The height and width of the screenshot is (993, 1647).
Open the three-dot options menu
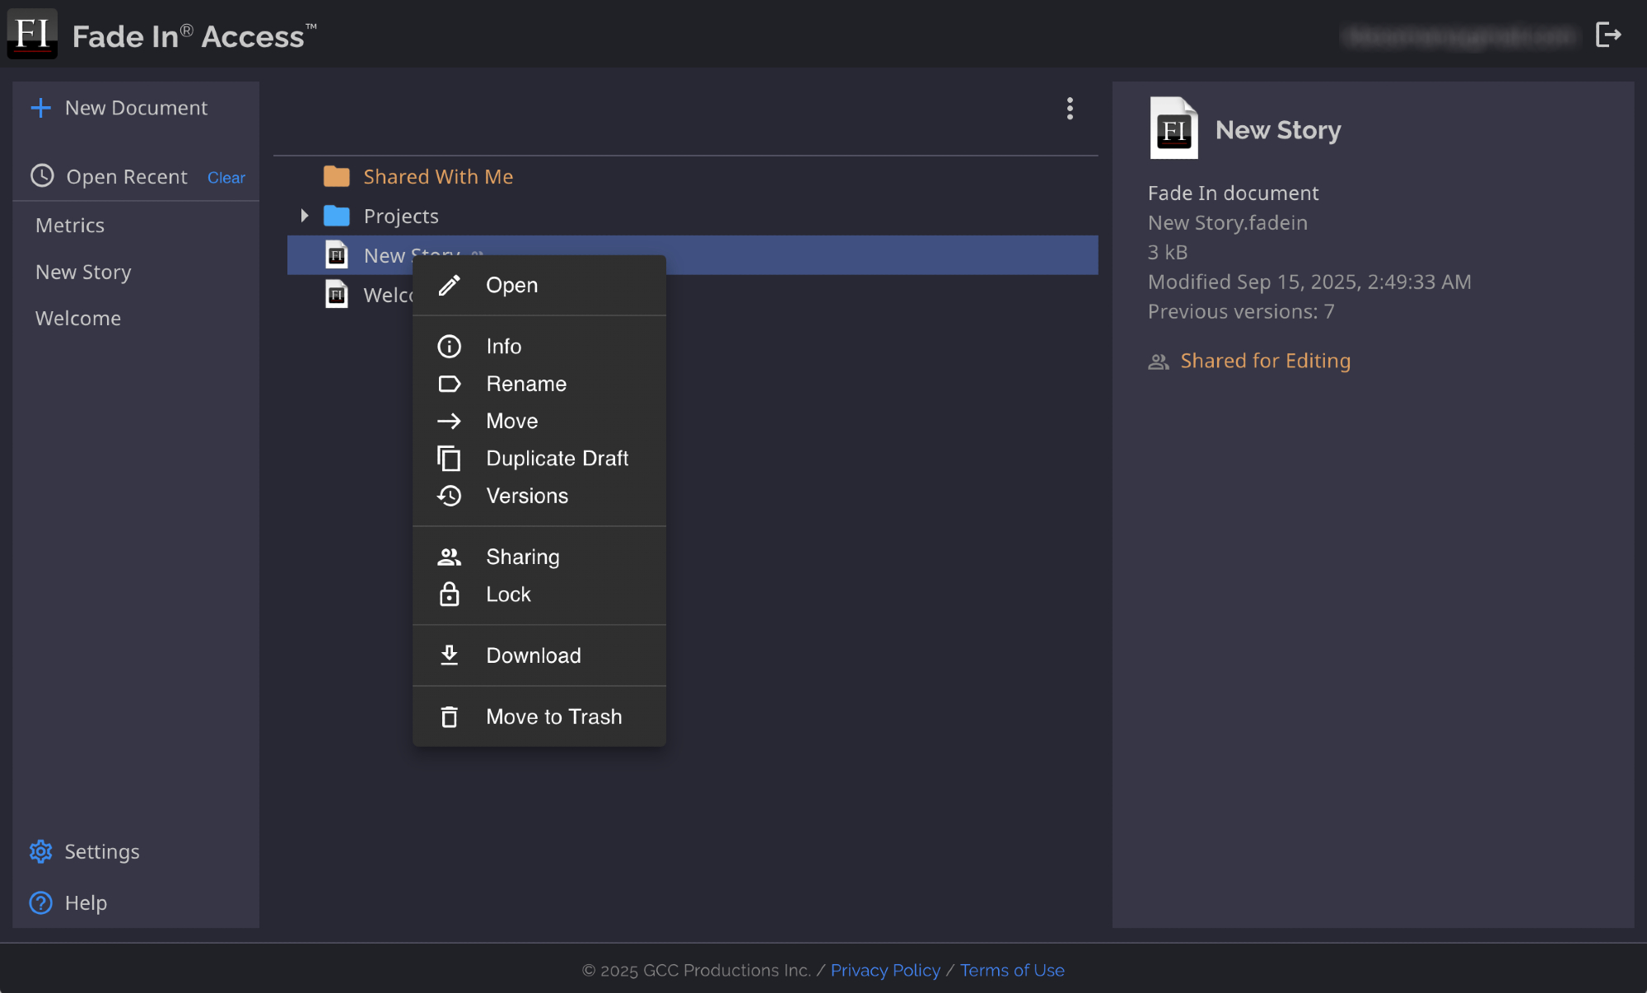1070,109
